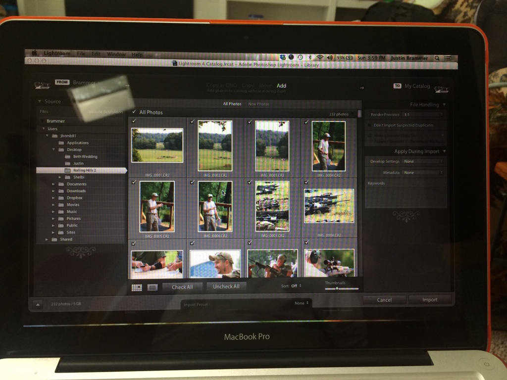Viewport: 507px width, 380px height.
Task: Uncheck the IMG_0006.CR2 checkbox
Action: point(192,182)
